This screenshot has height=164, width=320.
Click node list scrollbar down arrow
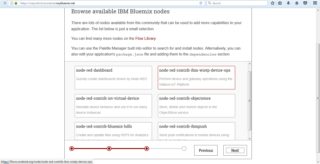250,138
